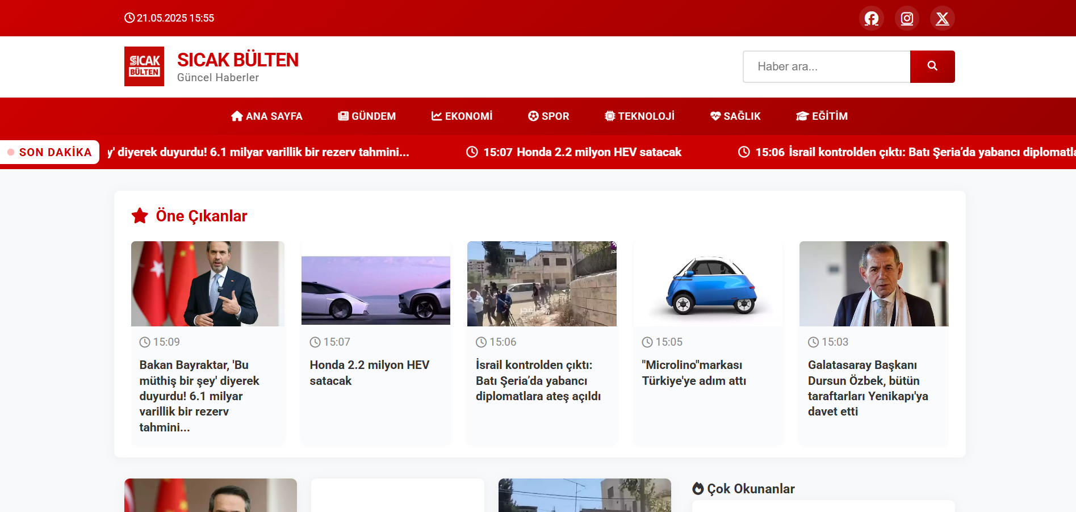Open ticker item 'Honda 2.2 milyon HEV satacak'
The width and height of the screenshot is (1076, 512).
[x=599, y=152]
